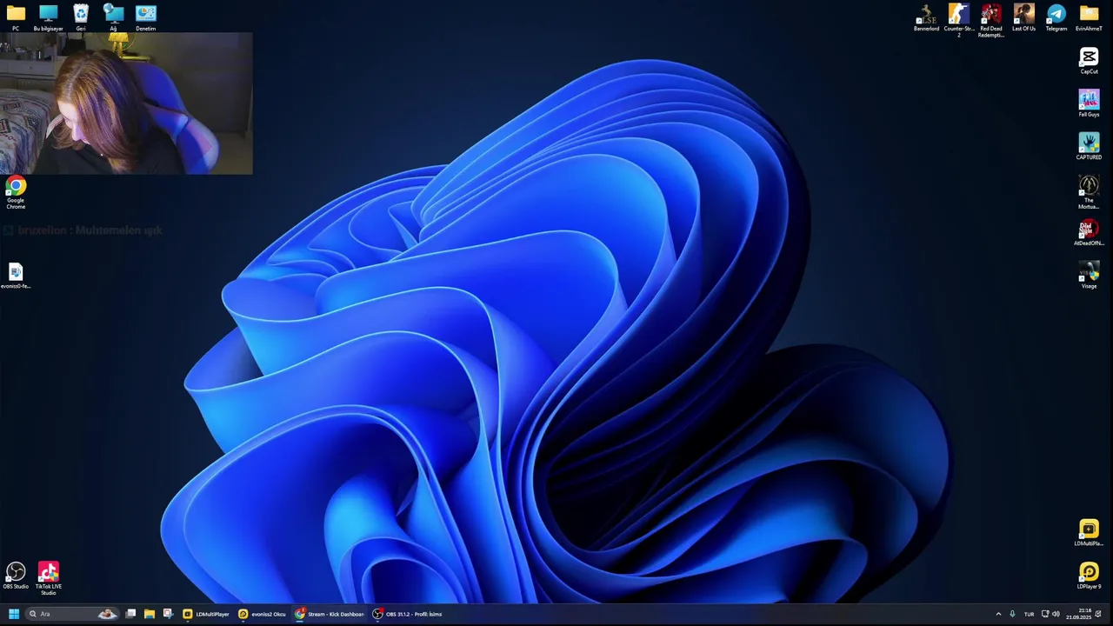Launch Google Chrome from the desktop
This screenshot has width=1113, height=626.
(x=16, y=192)
